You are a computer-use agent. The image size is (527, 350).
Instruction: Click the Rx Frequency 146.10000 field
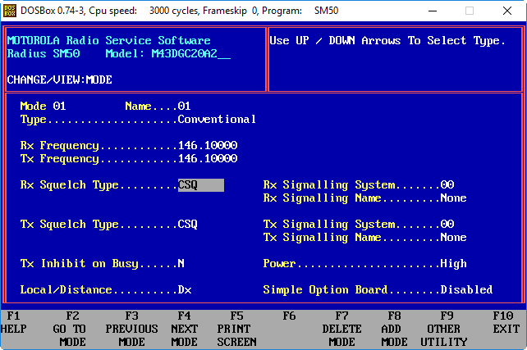(x=207, y=146)
